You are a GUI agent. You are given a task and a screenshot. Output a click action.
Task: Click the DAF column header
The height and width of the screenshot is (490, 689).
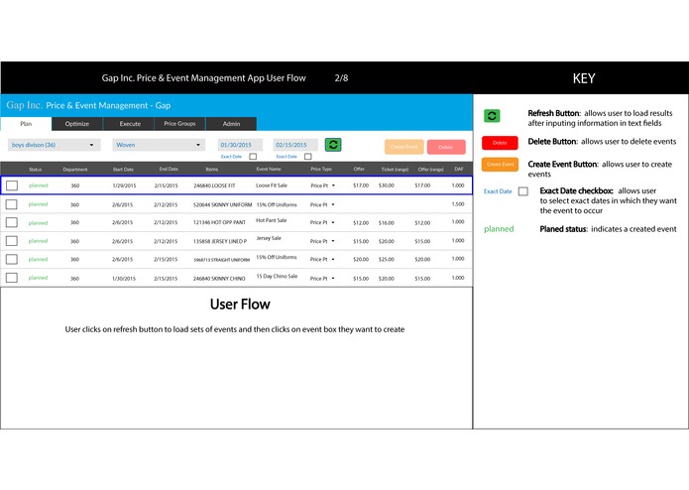pyautogui.click(x=459, y=169)
